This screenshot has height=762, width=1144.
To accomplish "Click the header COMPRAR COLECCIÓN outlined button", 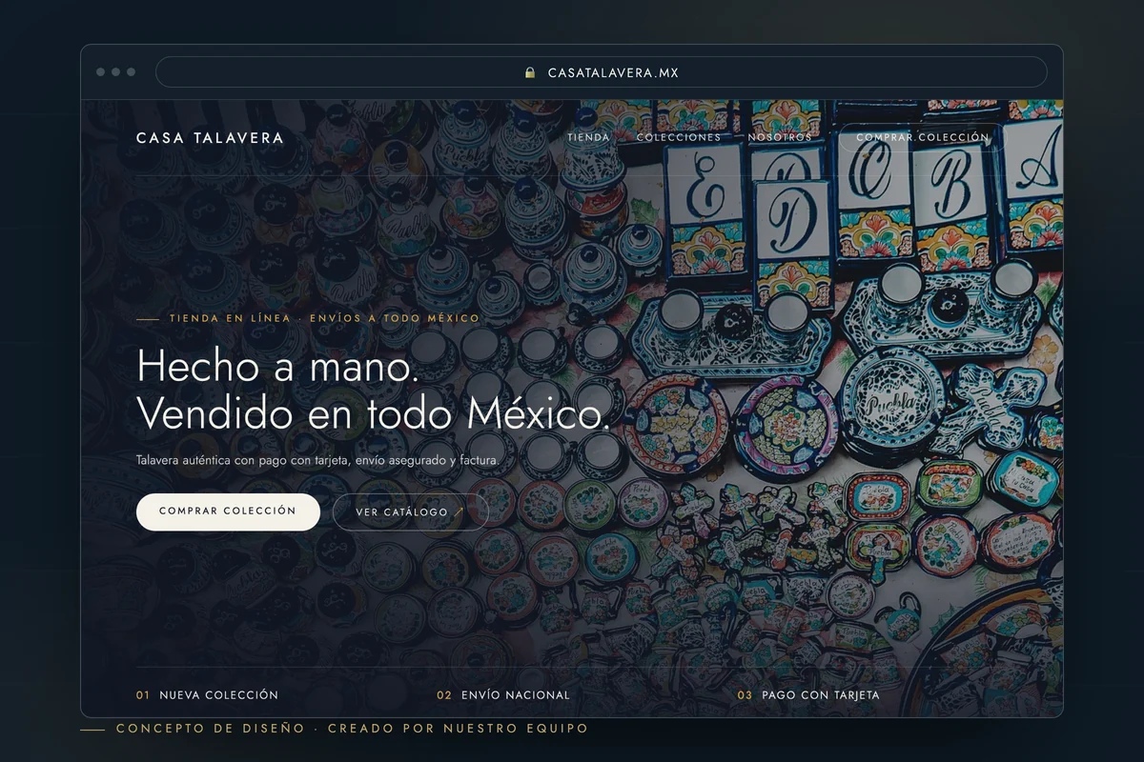I will [x=922, y=137].
